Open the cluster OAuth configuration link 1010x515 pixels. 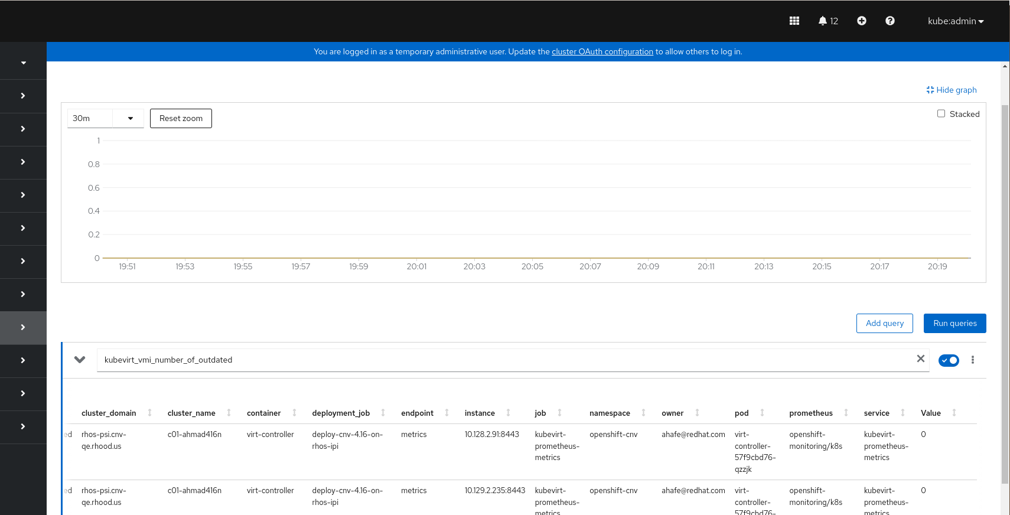602,51
